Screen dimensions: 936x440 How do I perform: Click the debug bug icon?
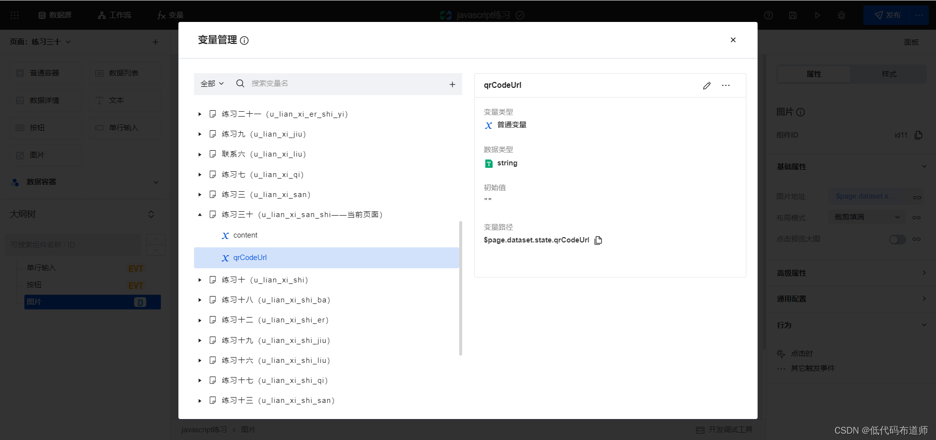pos(841,15)
